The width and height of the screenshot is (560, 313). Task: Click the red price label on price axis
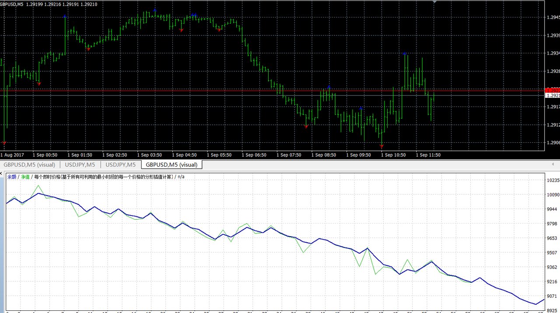tap(552, 89)
